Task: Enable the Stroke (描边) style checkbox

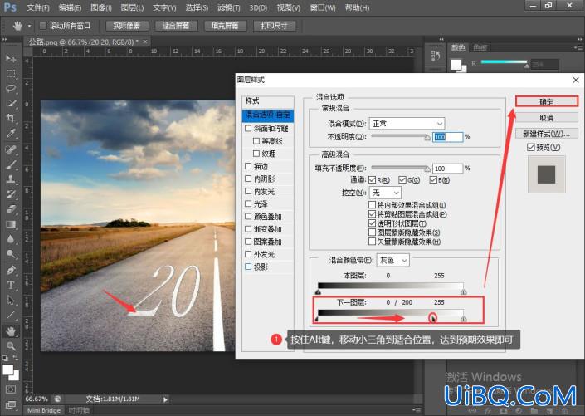Action: click(248, 166)
